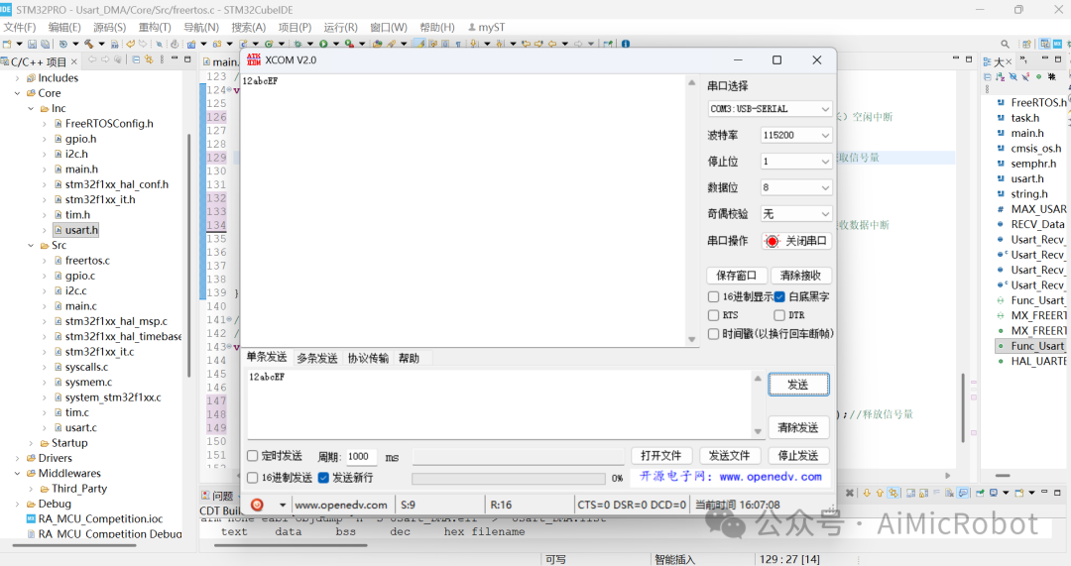Open the 帮助 tab in XCOM
Screen dimensions: 1071x566
[409, 358]
